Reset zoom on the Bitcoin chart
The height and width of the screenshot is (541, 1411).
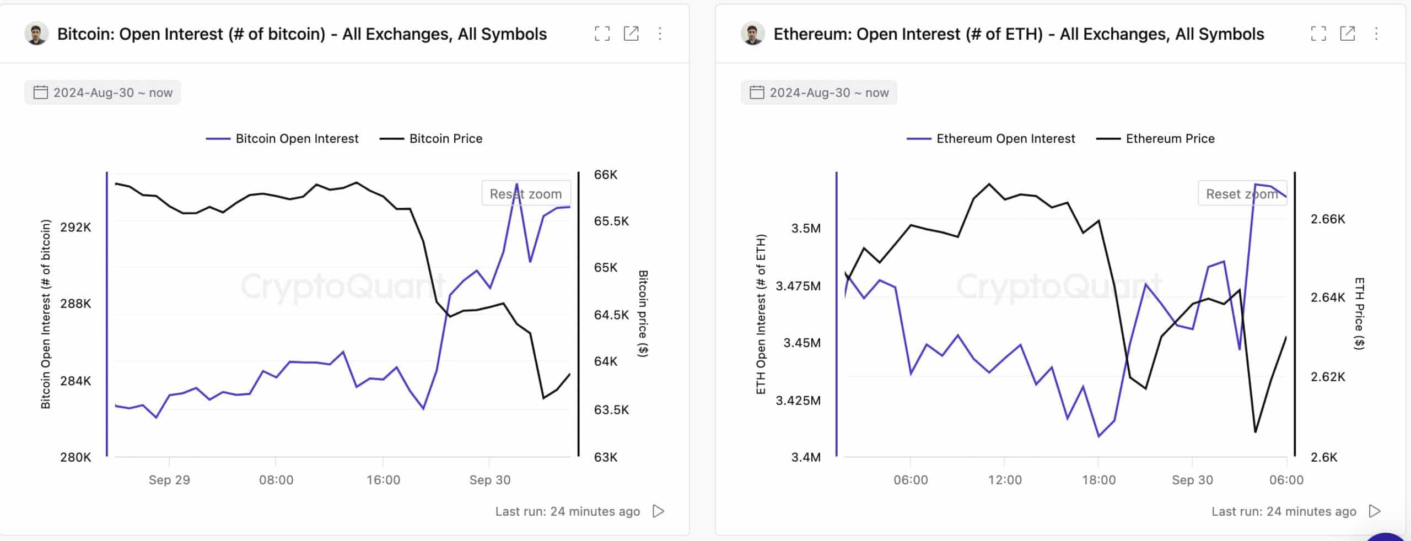point(525,193)
